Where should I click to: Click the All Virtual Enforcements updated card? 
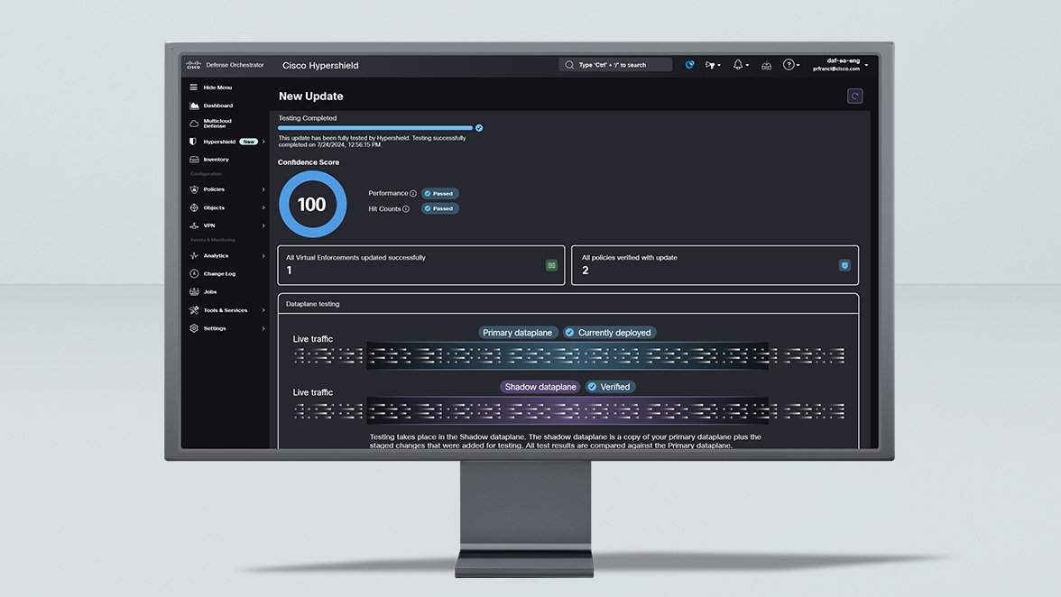[420, 265]
